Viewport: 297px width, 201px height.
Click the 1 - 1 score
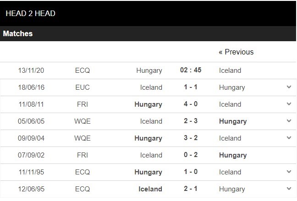point(191,87)
